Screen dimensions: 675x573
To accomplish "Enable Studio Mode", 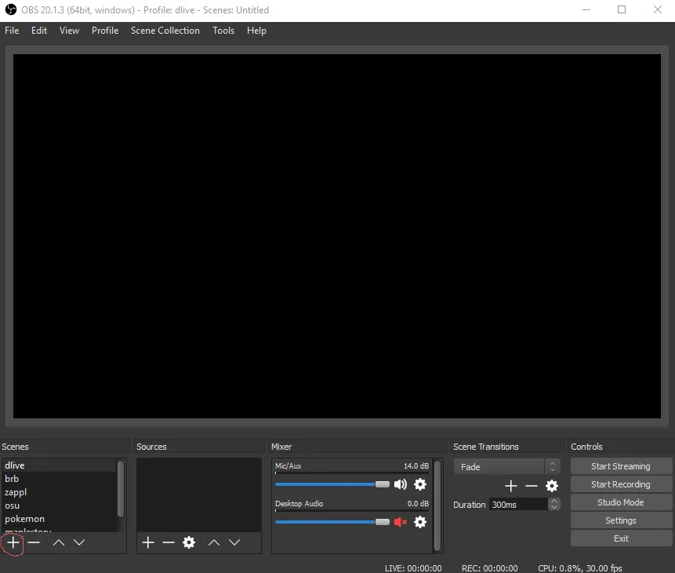I will tap(621, 502).
